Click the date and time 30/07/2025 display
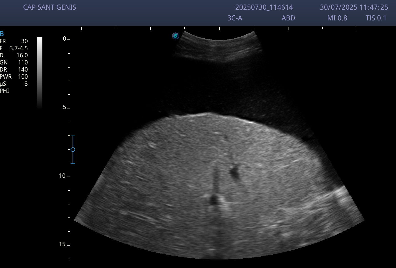396x268 pixels. [354, 7]
